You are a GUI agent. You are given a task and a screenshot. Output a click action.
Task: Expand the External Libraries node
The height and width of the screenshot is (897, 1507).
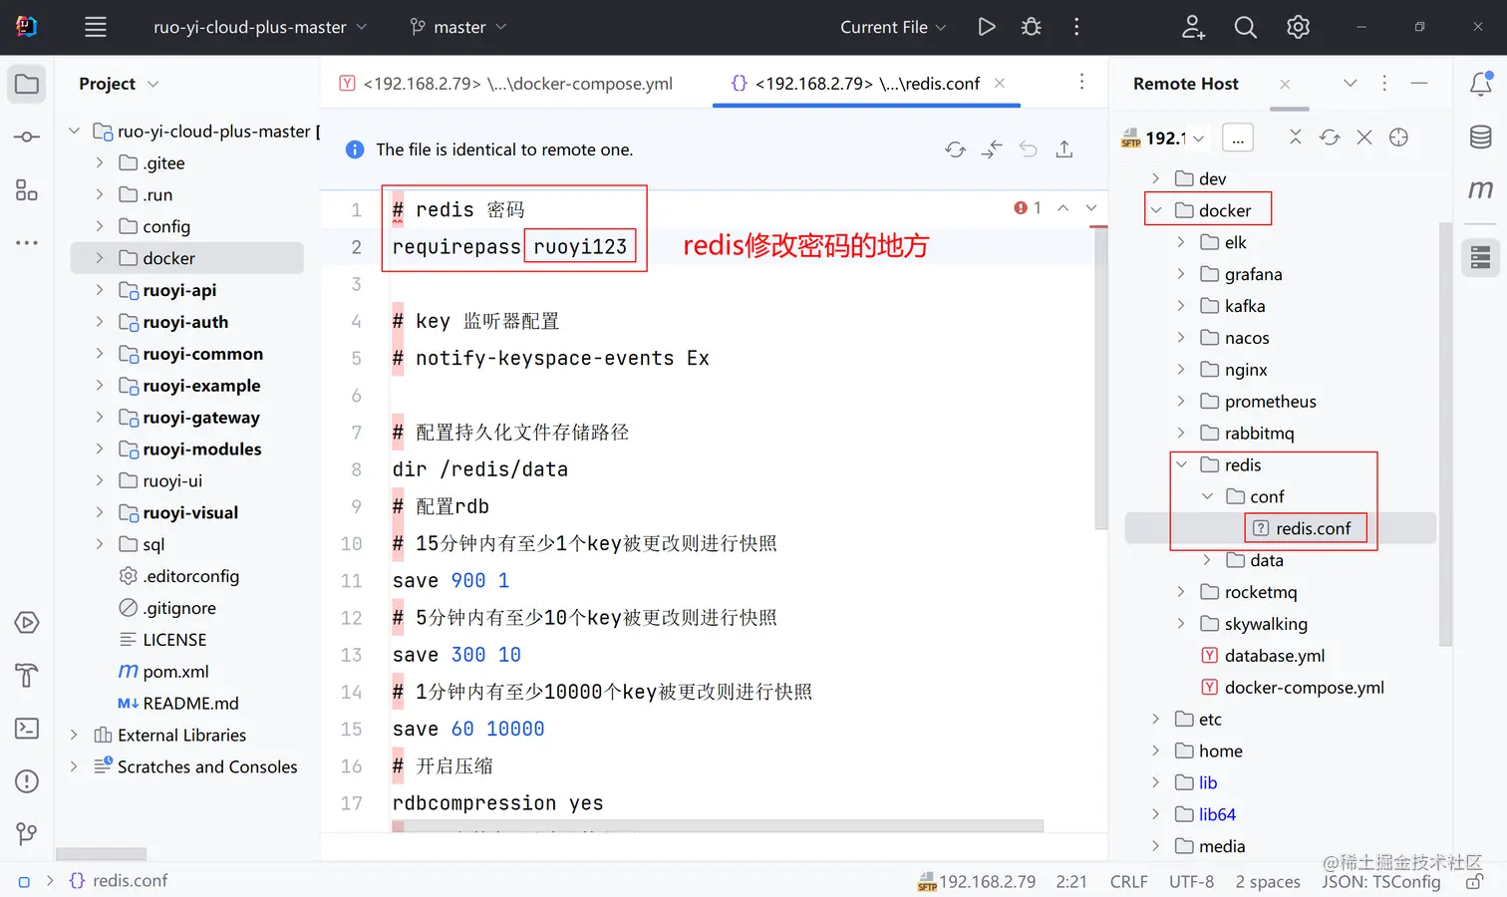[x=74, y=735]
